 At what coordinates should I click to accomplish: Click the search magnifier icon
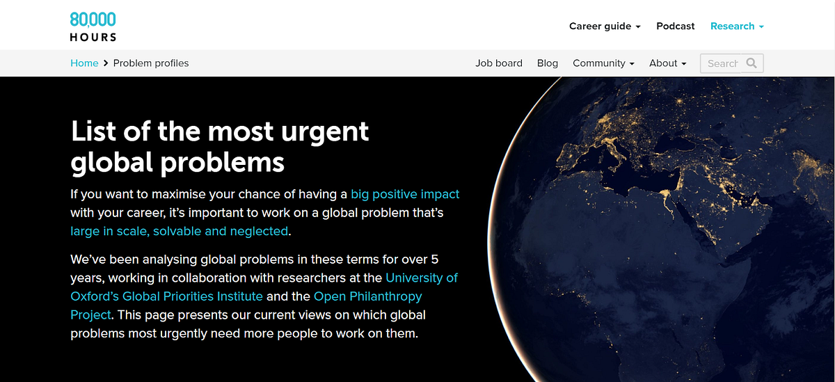tap(751, 63)
